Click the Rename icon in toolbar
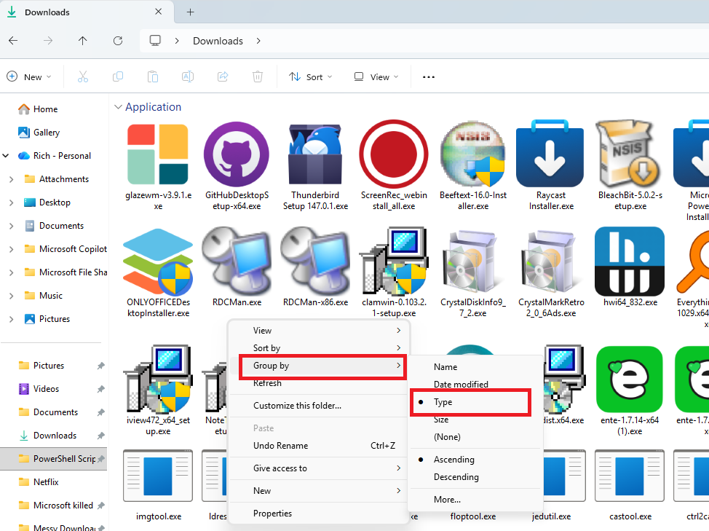The width and height of the screenshot is (709, 531). click(188, 77)
